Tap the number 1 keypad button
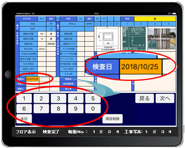Viewport: 185px width, 148px height. click(x=24, y=99)
